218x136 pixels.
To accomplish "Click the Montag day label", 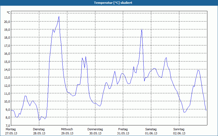I will 11,129.
